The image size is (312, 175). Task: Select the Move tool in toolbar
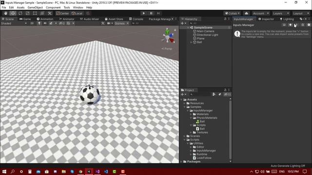point(13,13)
